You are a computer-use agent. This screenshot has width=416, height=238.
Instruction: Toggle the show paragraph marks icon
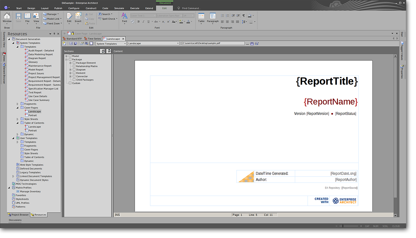[x=244, y=16]
